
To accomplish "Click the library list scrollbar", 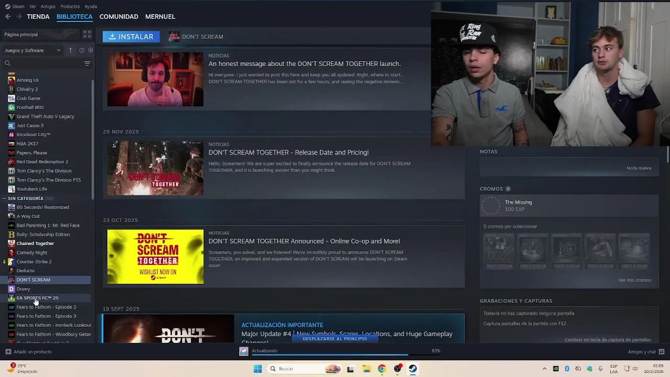I will (x=93, y=139).
